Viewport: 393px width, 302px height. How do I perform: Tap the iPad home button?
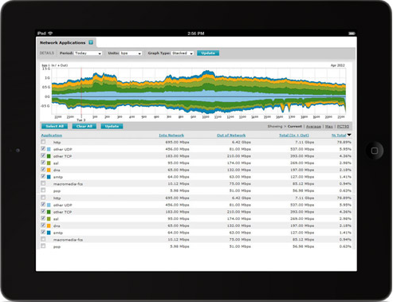point(375,151)
